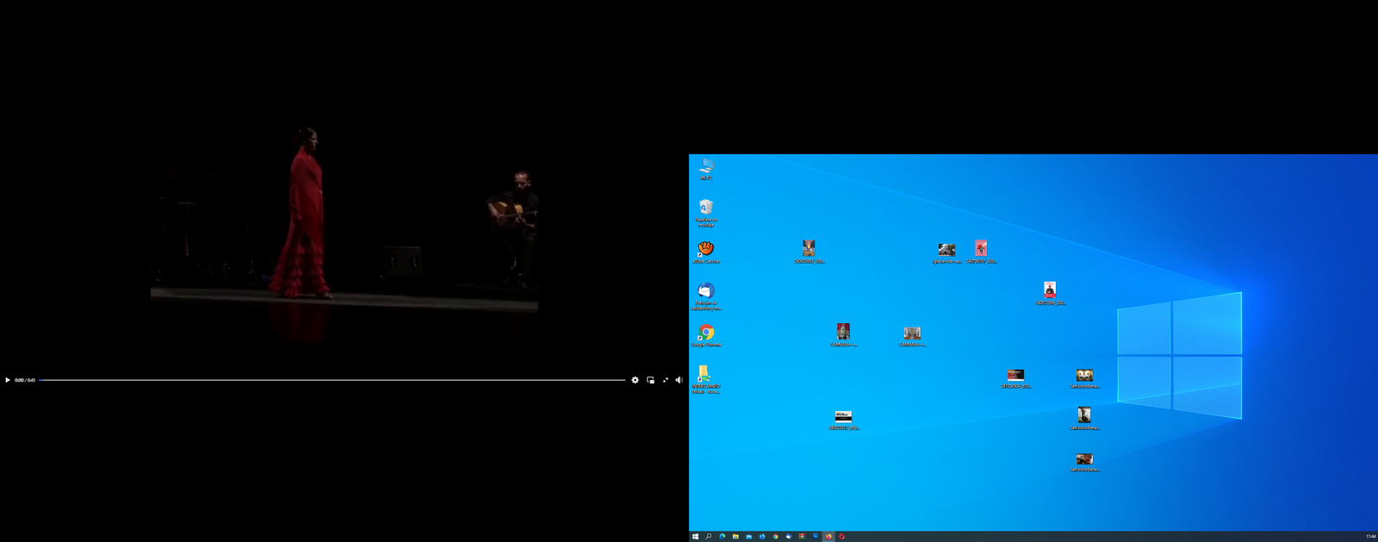Open Opera browser from the taskbar

pyautogui.click(x=841, y=536)
